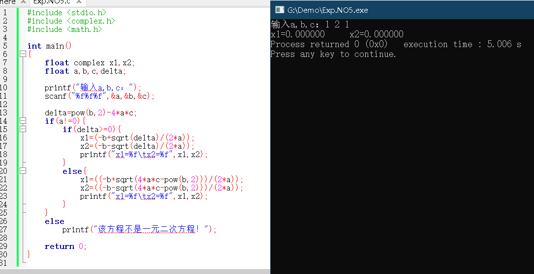Collapse the if(a!=0) block fold marker
This screenshot has height=274, width=534.
23,121
